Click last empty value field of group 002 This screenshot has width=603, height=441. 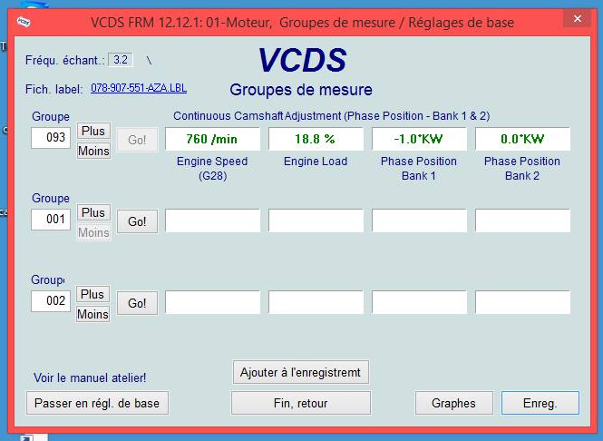pyautogui.click(x=522, y=302)
